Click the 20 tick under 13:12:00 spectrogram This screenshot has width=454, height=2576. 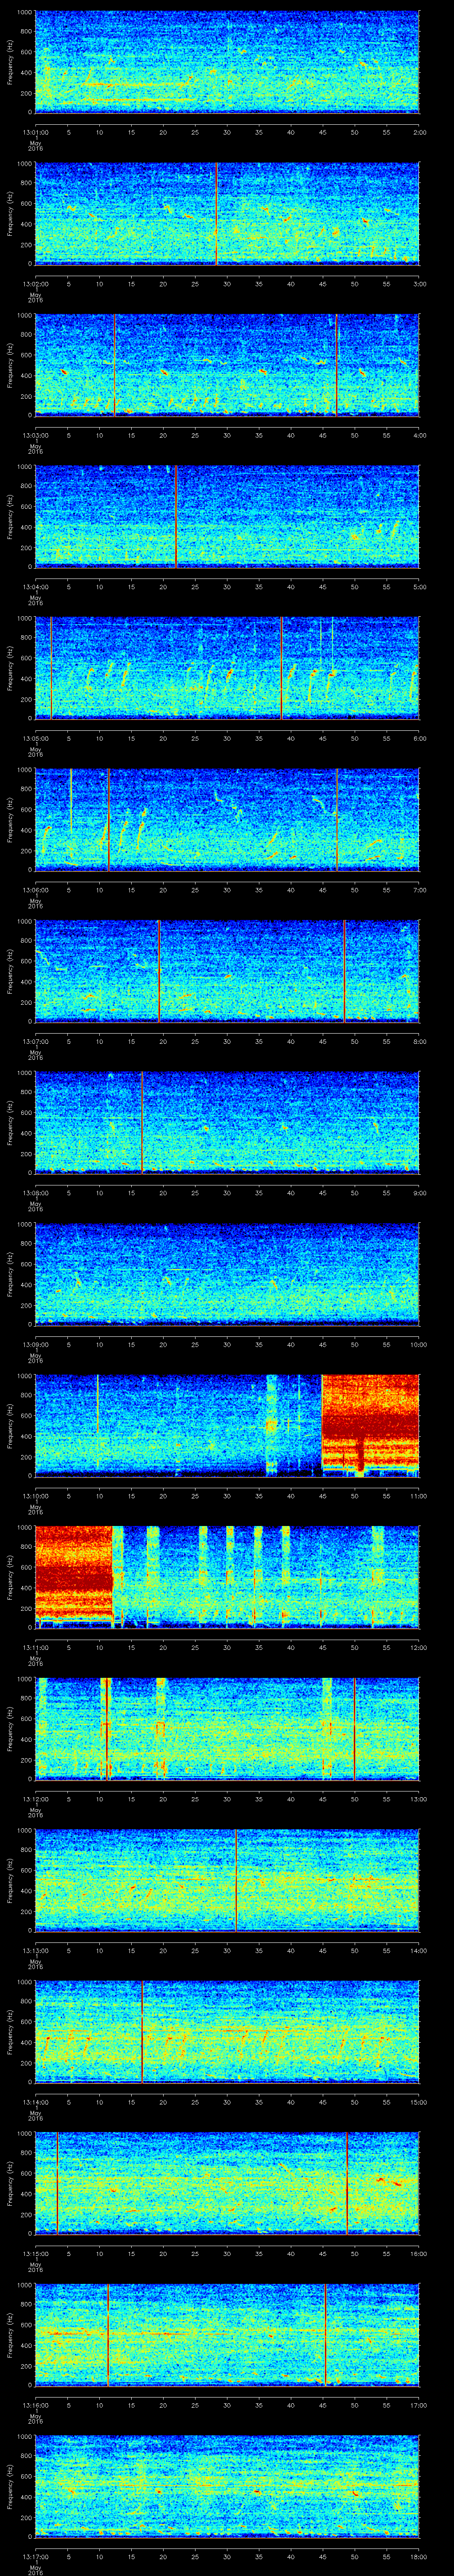click(164, 1798)
